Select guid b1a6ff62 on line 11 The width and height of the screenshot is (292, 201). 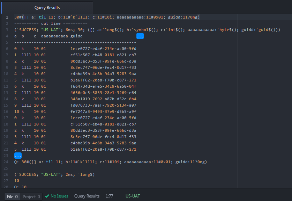pyautogui.click(x=103, y=80)
